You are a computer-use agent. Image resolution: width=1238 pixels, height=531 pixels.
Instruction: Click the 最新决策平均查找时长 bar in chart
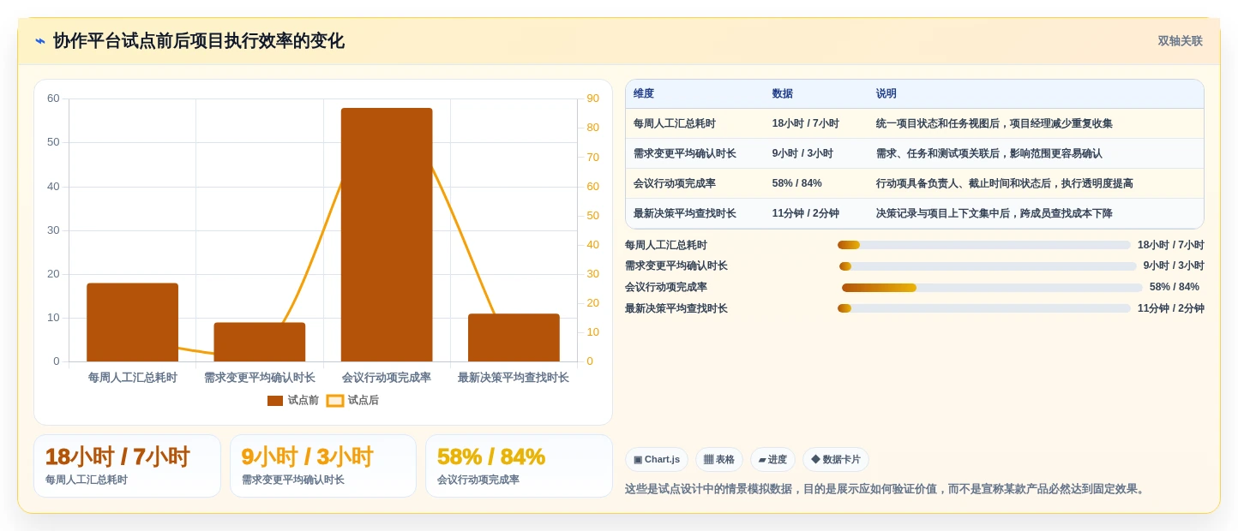click(x=514, y=337)
